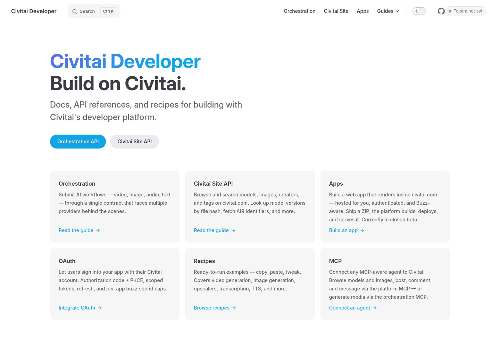This screenshot has width=500, height=347.
Task: Open the Browse recipes link
Action: coord(215,308)
